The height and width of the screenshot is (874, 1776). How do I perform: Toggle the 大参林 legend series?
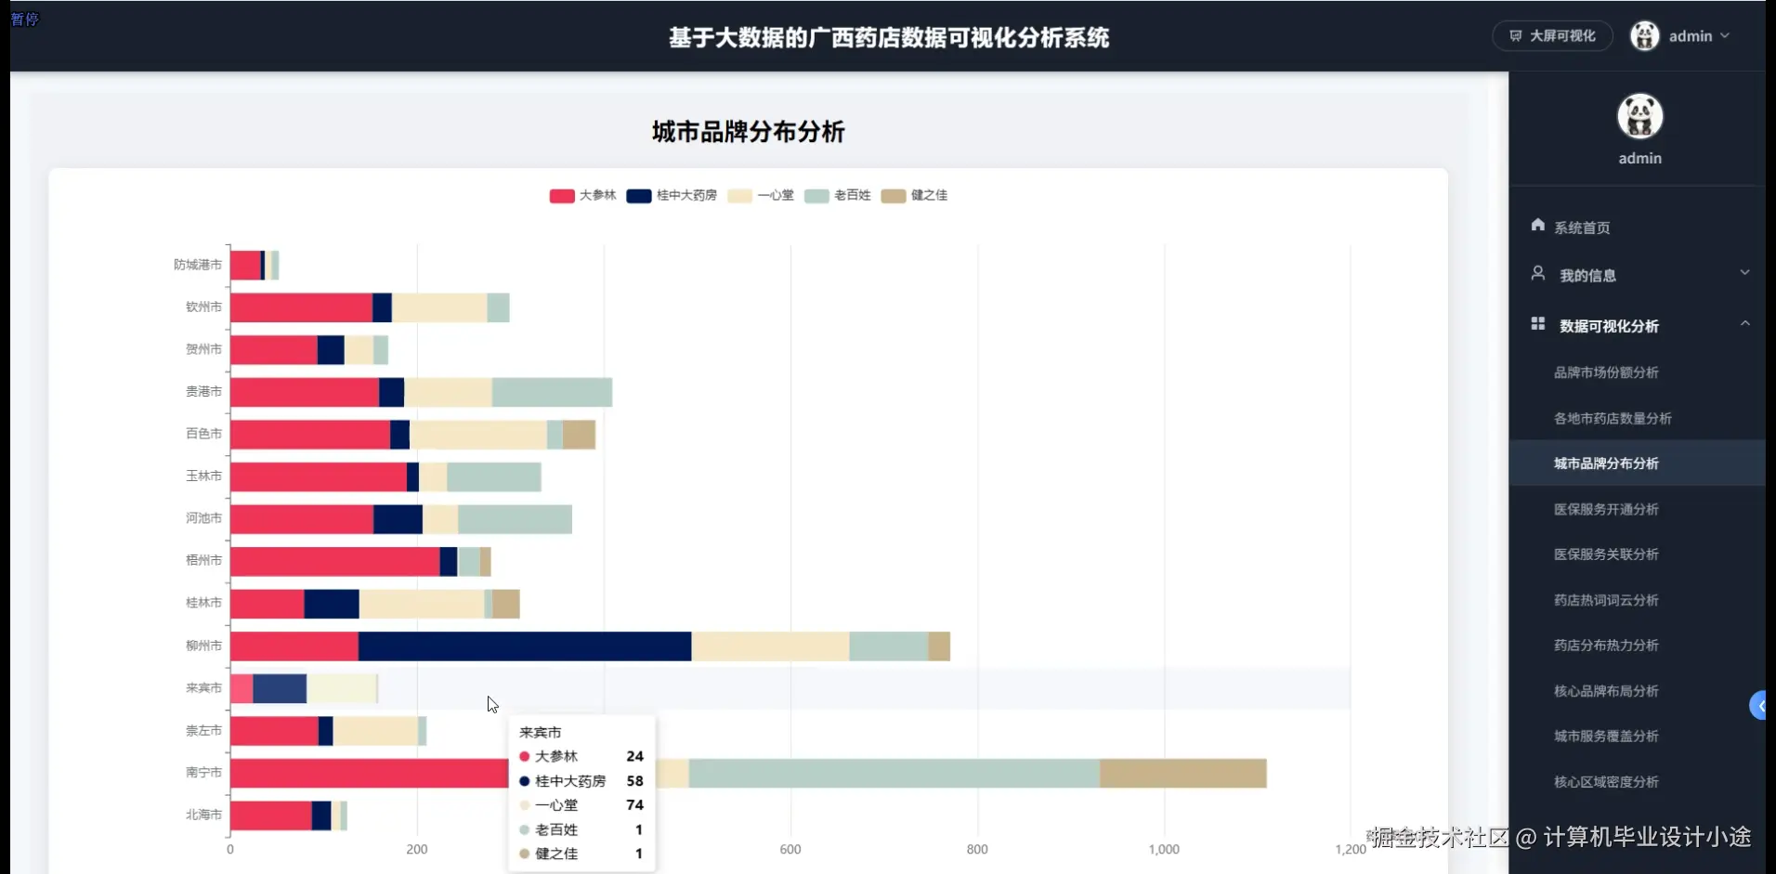click(x=582, y=195)
